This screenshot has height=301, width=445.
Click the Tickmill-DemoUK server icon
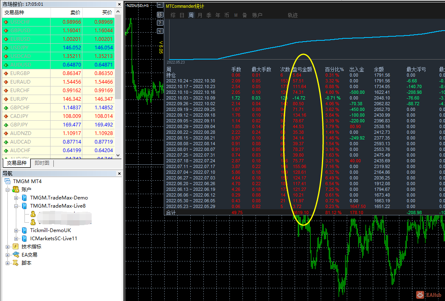tap(24, 230)
